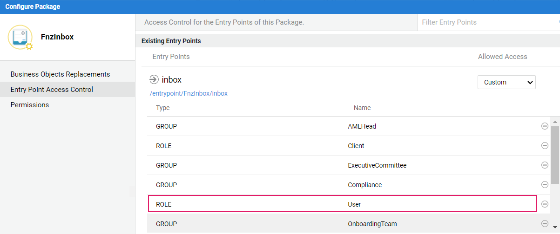Remove the OnboardingTeam group entry

[545, 224]
